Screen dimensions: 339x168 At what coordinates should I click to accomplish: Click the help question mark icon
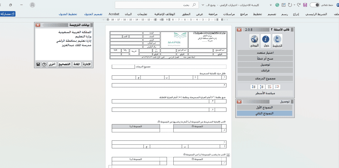coord(44,64)
